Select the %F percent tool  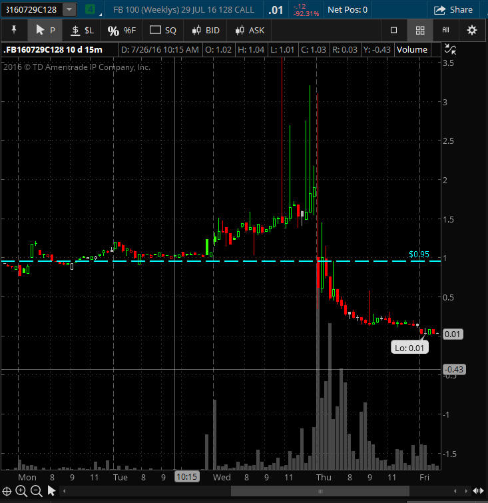click(121, 31)
